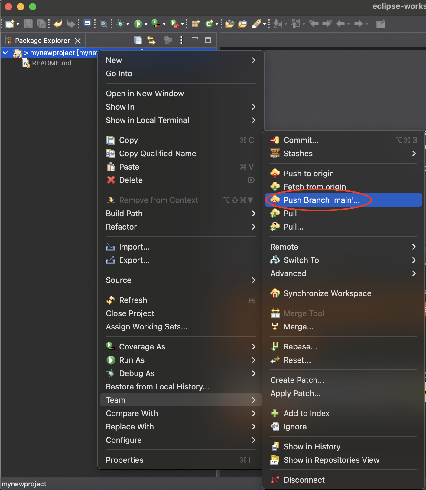Viewport: 426px width, 490px height.
Task: Maximize the Package Explorer view
Action: (208, 40)
